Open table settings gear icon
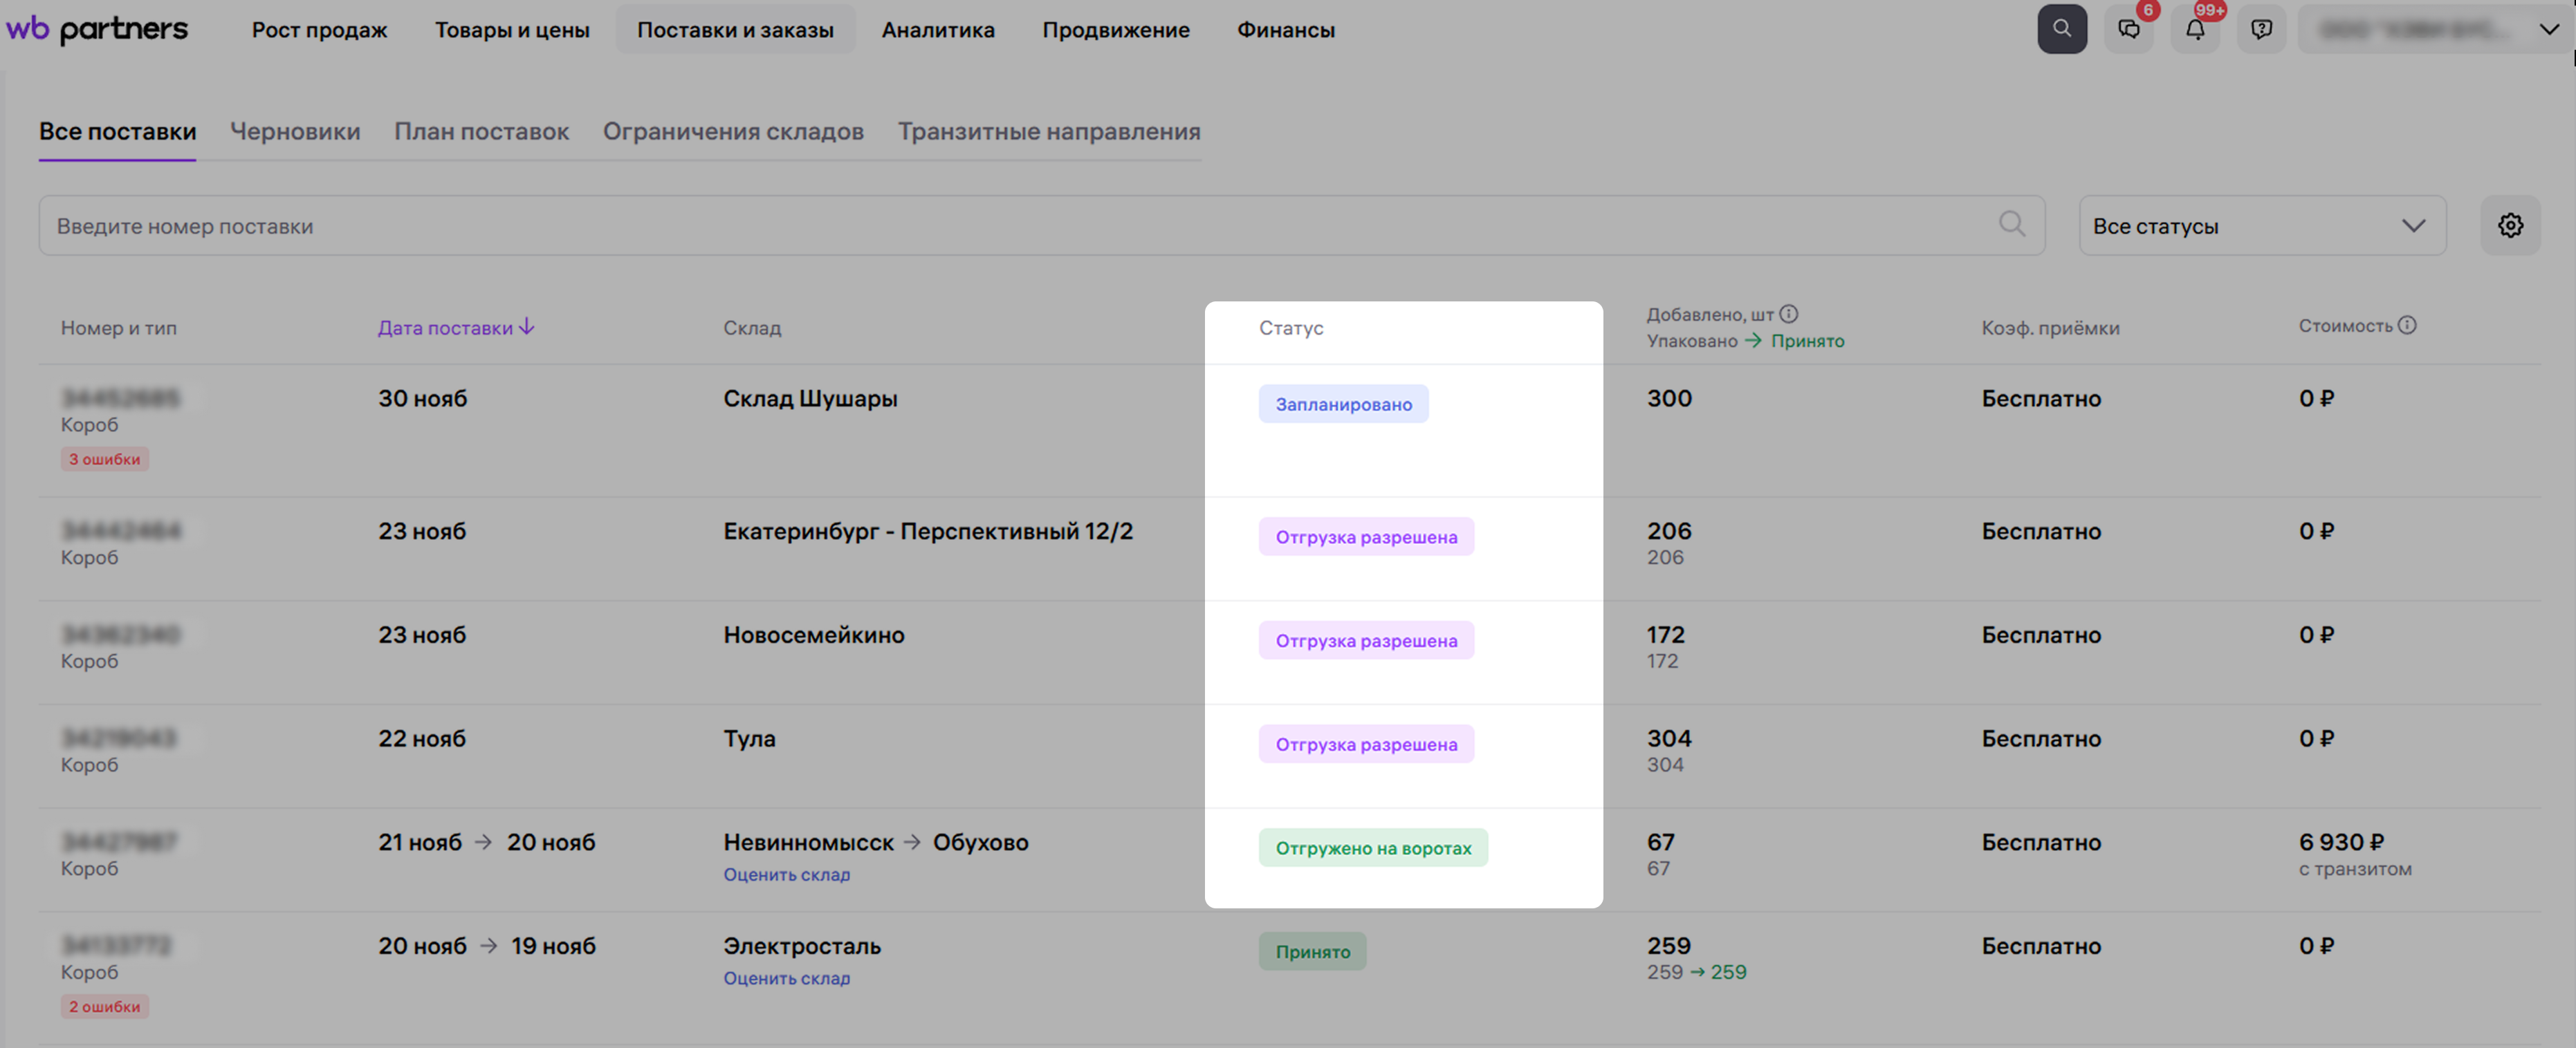2576x1048 pixels. [x=2509, y=226]
